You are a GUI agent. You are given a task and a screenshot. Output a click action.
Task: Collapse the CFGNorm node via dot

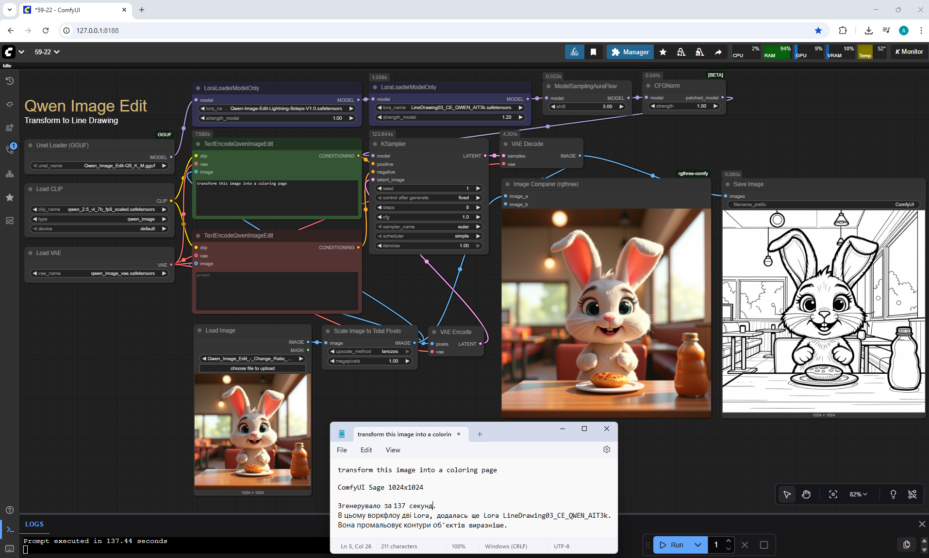point(648,86)
